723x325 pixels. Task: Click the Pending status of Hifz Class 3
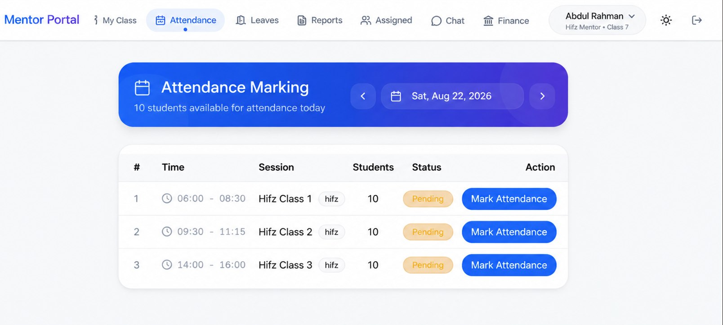pyautogui.click(x=428, y=265)
